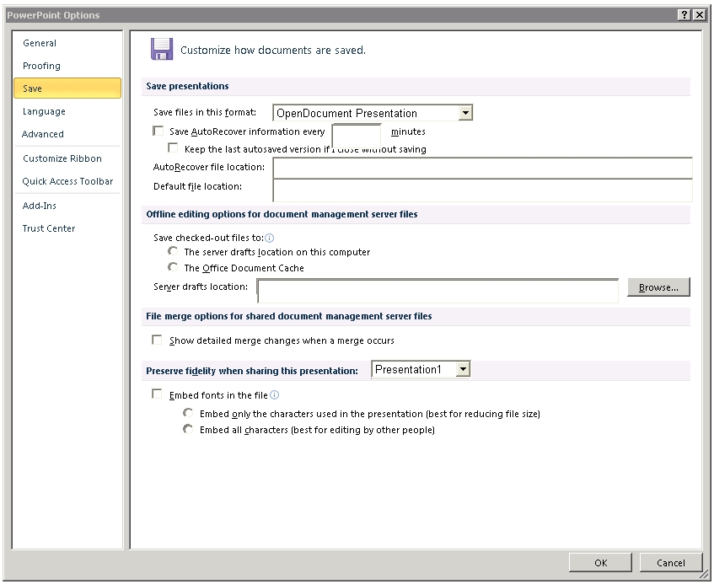Click the 'Preserve fidelity when sharing' label
714x584 pixels.
[252, 371]
